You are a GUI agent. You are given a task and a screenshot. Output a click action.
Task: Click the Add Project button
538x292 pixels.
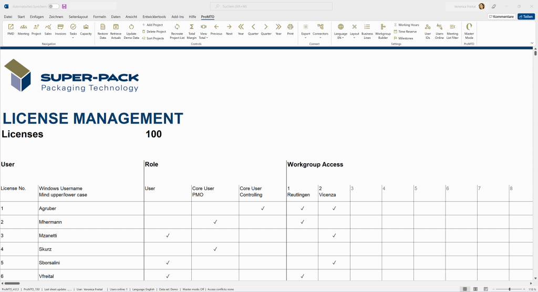152,25
